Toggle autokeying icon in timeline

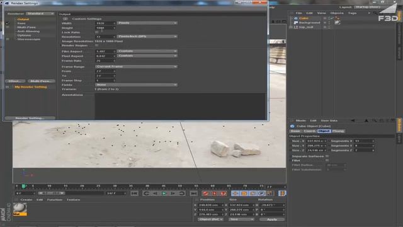[x=214, y=194]
